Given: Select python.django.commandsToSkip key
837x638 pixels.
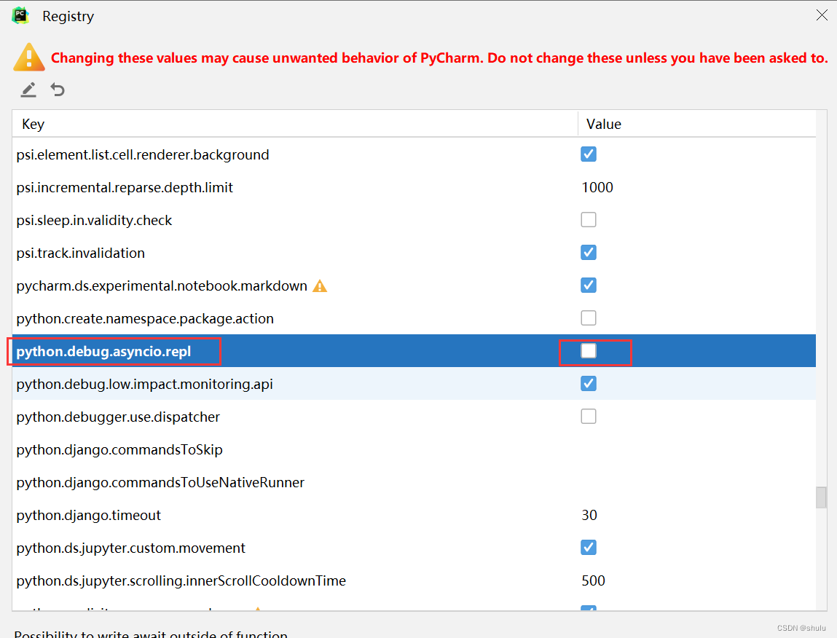Looking at the screenshot, I should pos(119,450).
